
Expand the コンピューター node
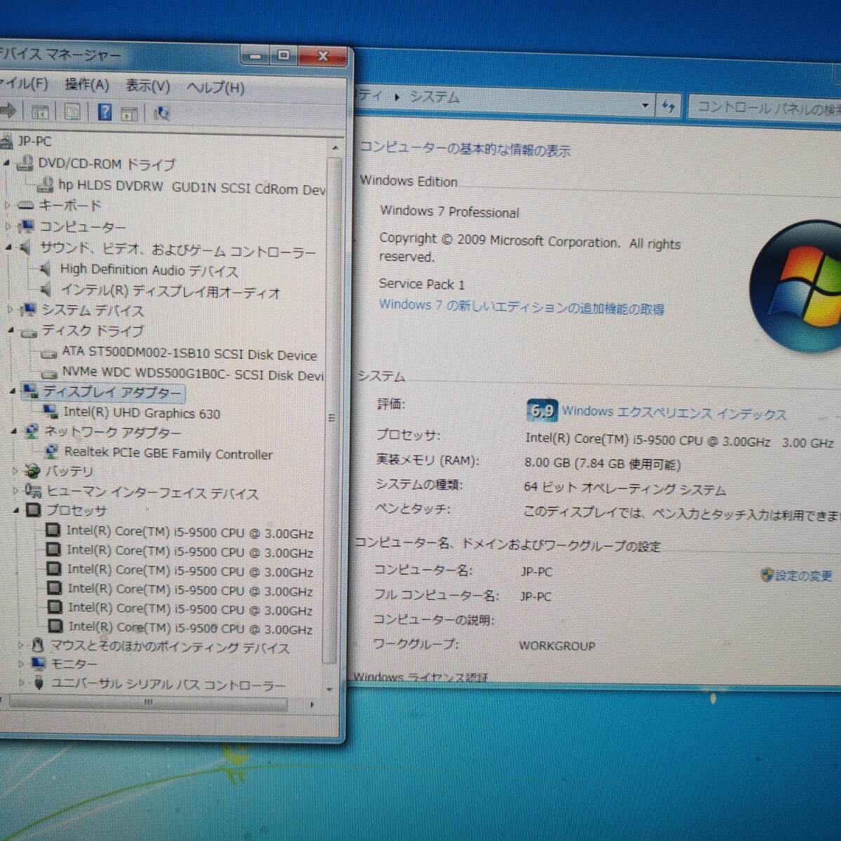8,226
